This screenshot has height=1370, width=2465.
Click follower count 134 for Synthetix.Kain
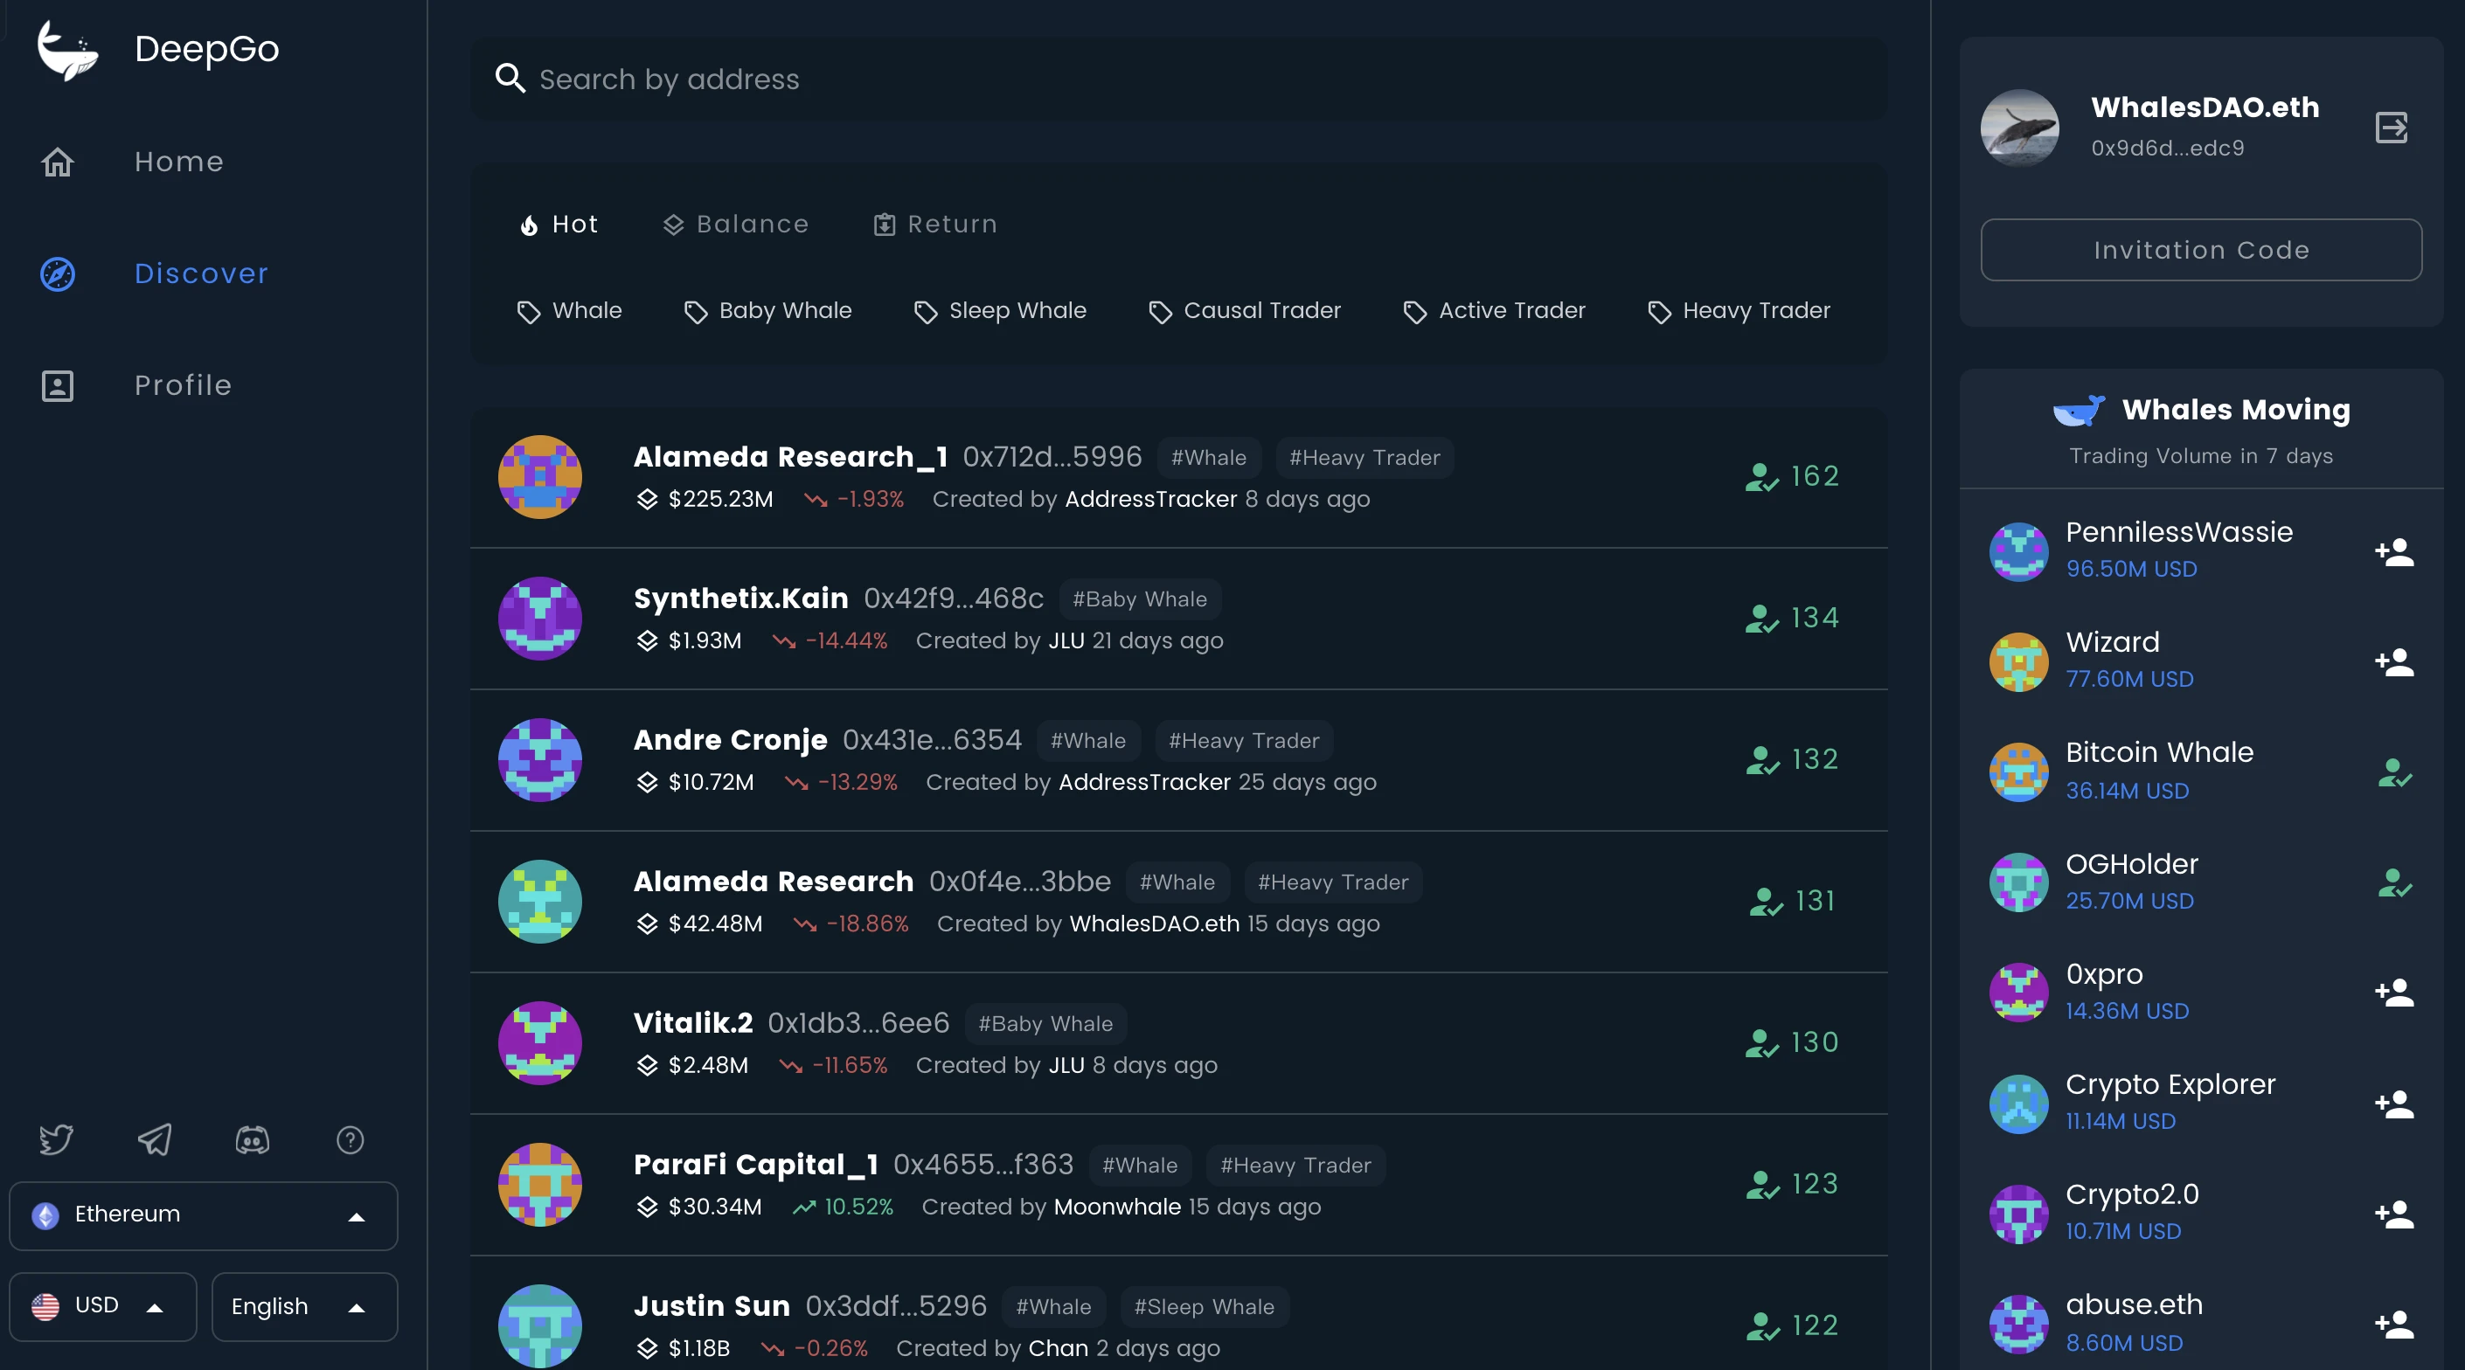tap(1791, 618)
